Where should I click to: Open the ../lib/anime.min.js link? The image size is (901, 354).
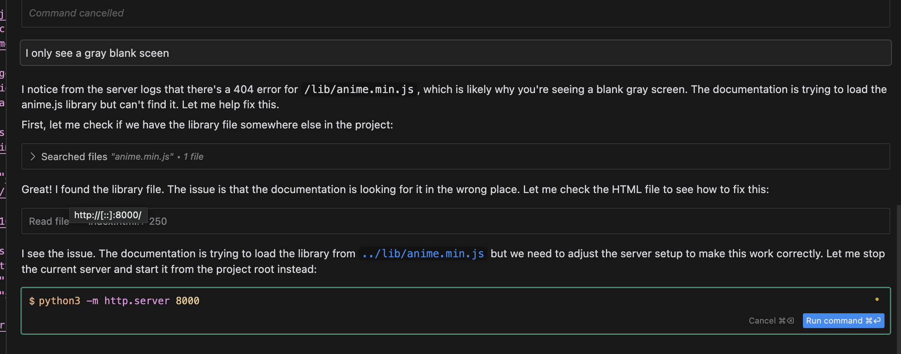[x=423, y=254]
